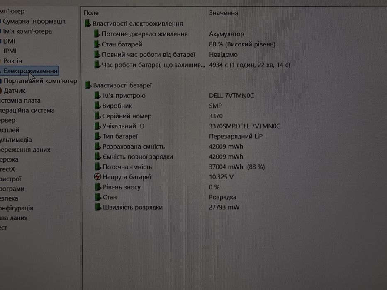
Task: Select the Швидкість розрядки row label
Action: pos(133,208)
